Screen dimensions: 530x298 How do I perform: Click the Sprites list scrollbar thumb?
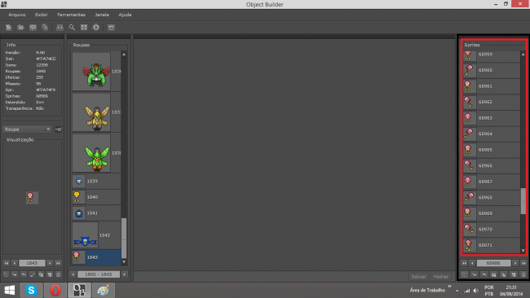[523, 201]
